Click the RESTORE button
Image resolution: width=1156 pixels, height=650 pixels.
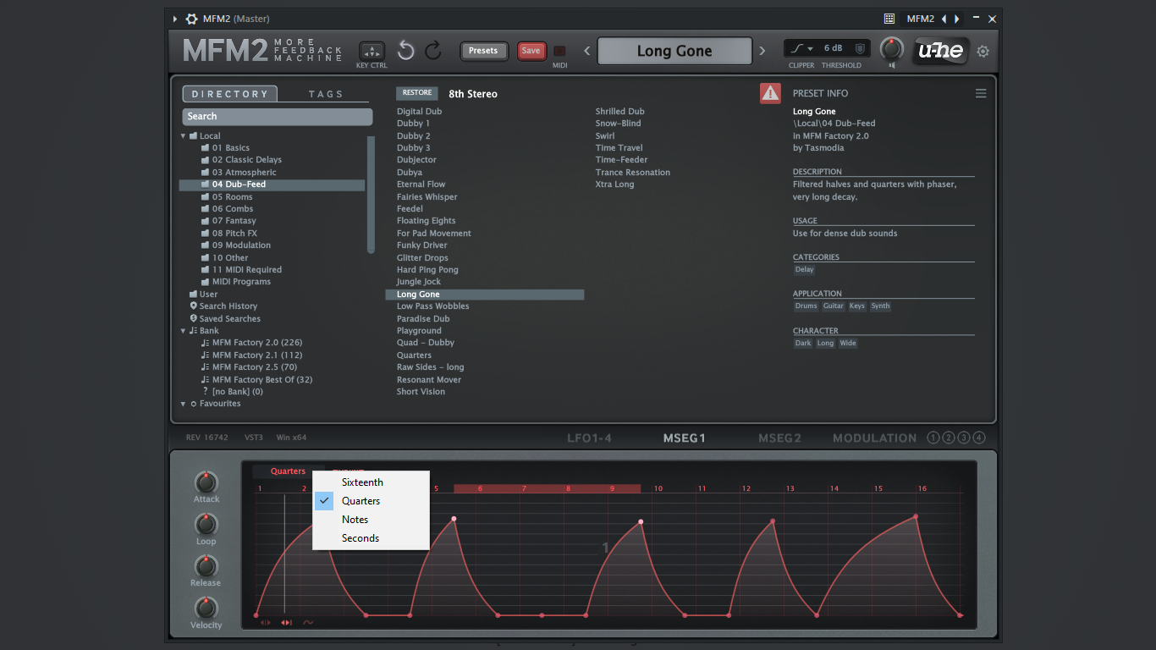[x=417, y=93]
